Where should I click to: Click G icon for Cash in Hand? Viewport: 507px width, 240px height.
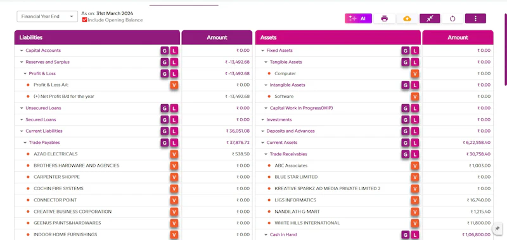[x=406, y=235]
